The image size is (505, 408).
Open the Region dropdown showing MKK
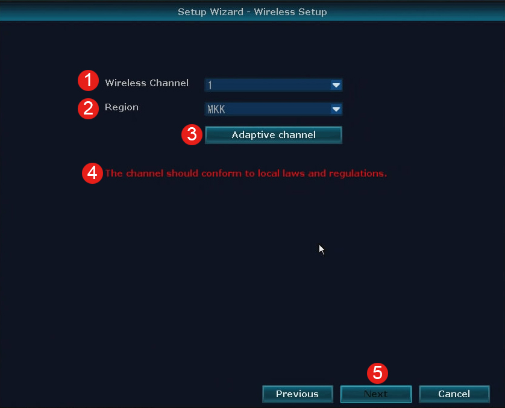tap(273, 109)
